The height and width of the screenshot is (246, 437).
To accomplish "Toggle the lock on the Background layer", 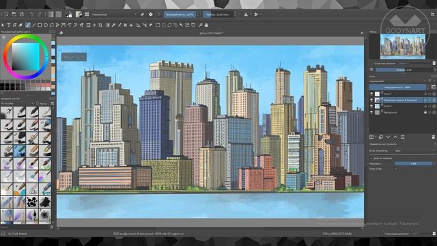I will (x=425, y=112).
